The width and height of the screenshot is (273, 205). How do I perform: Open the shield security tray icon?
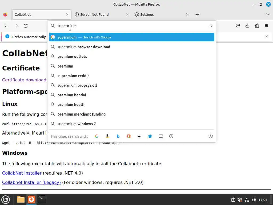[240, 200]
